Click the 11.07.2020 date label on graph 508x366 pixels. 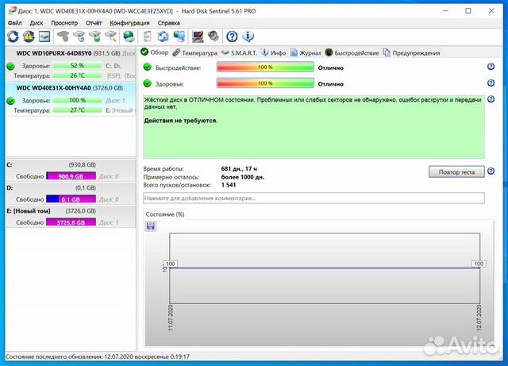171,318
